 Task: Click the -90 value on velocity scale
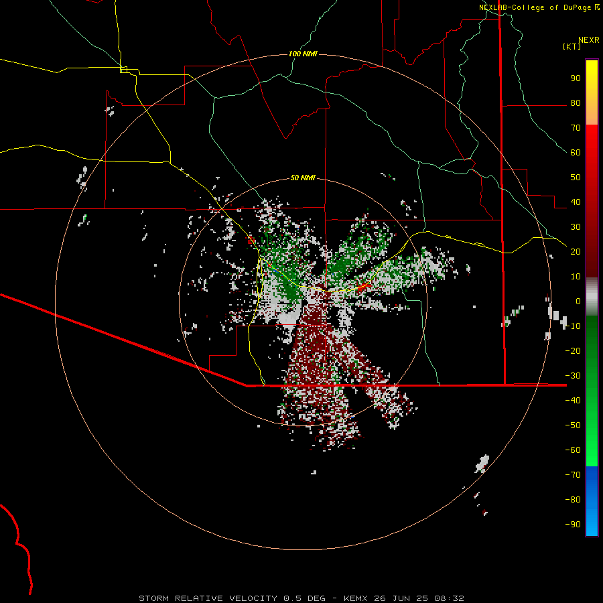[x=573, y=525]
